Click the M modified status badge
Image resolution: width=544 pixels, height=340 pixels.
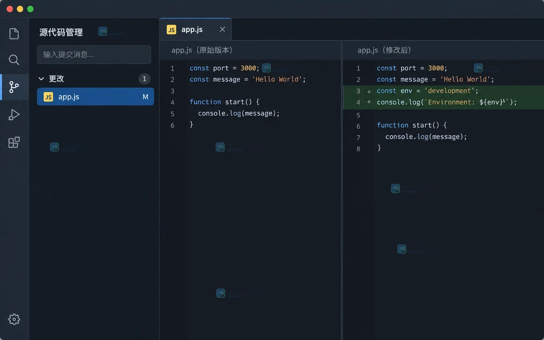[x=146, y=97]
